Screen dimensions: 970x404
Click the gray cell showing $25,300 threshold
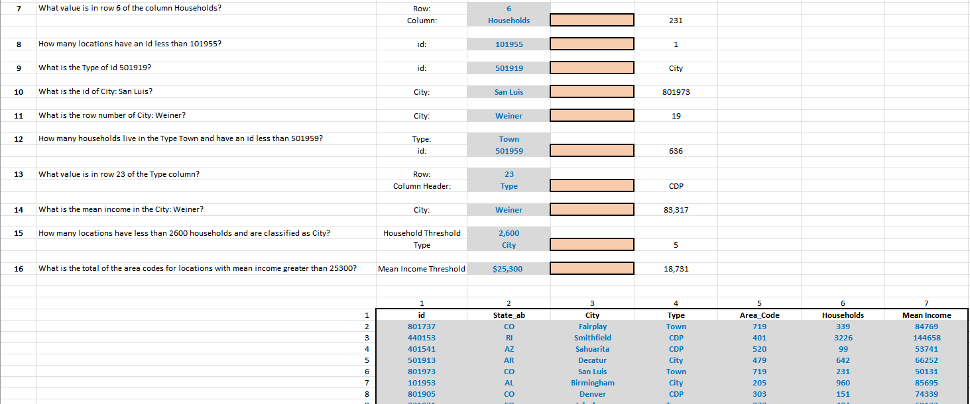coord(509,268)
